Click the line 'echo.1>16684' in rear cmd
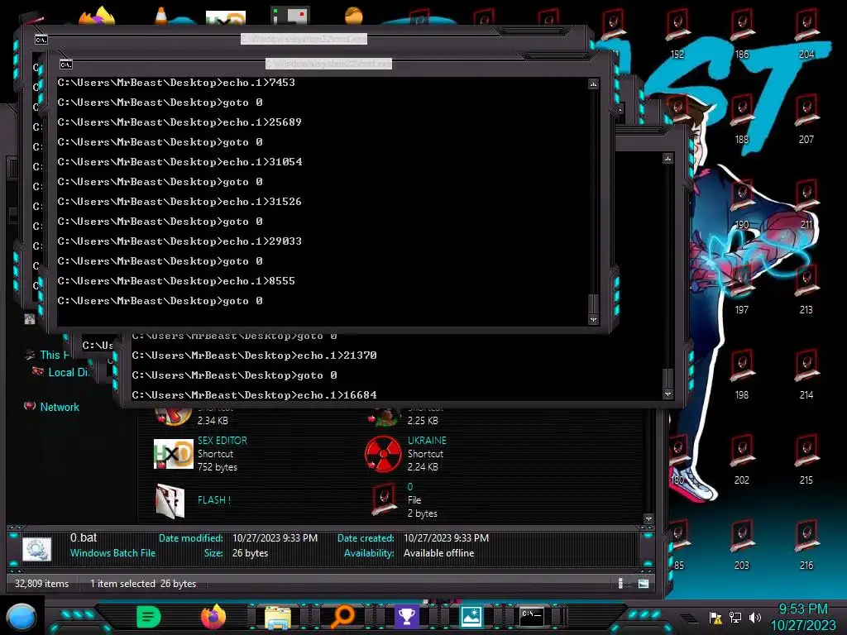Screen dimensions: 847x635 255,395
